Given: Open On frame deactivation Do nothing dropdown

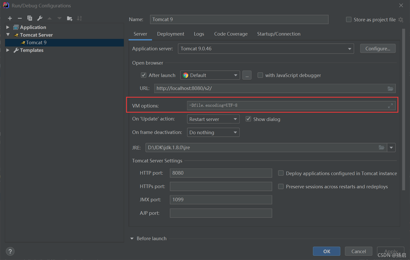Looking at the screenshot, I should point(213,132).
